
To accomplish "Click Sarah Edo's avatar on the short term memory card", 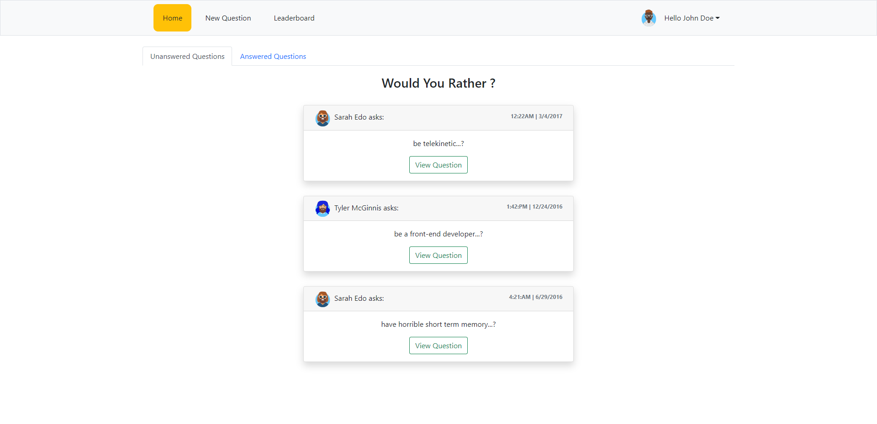I will [x=322, y=299].
